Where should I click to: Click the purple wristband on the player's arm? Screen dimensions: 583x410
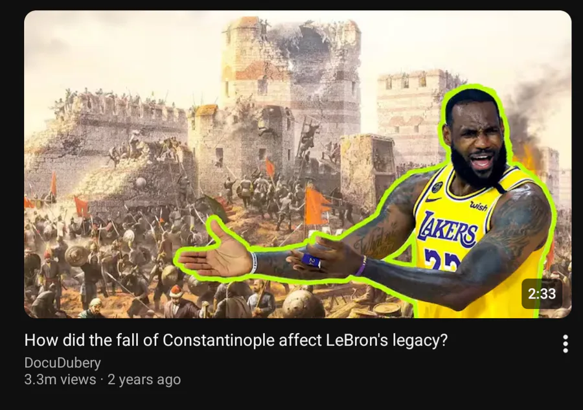(360, 266)
